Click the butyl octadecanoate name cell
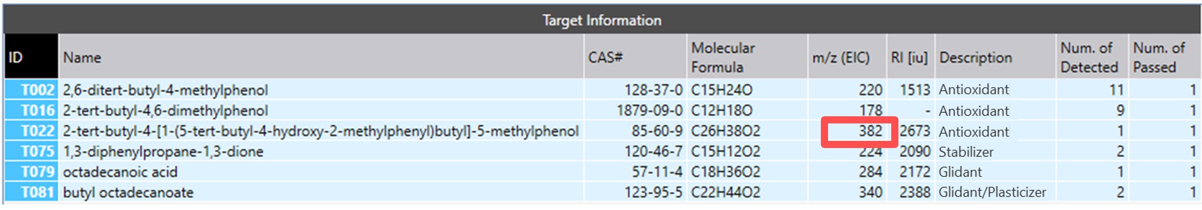The width and height of the screenshot is (1202, 210). pos(128,192)
